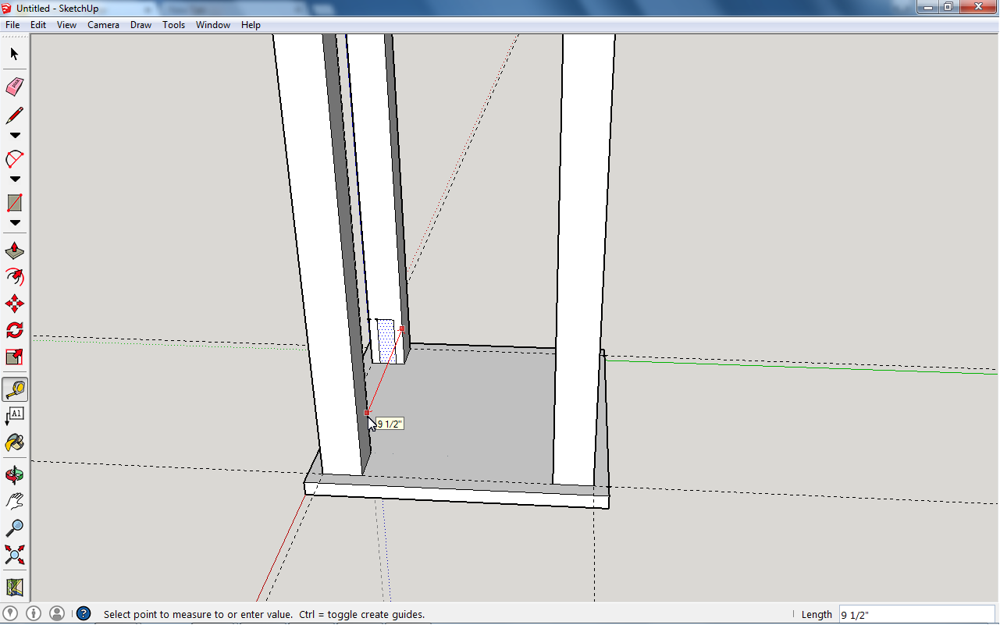Screen dimensions: 1000x625
Task: Switch to the Move tool
Action: (x=14, y=304)
